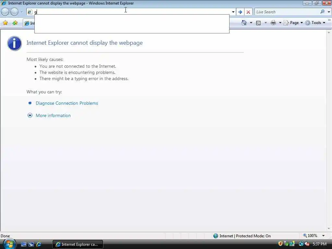Click the Add to Favorites icon
Screen dimensions: 332x249
[x=15, y=23]
